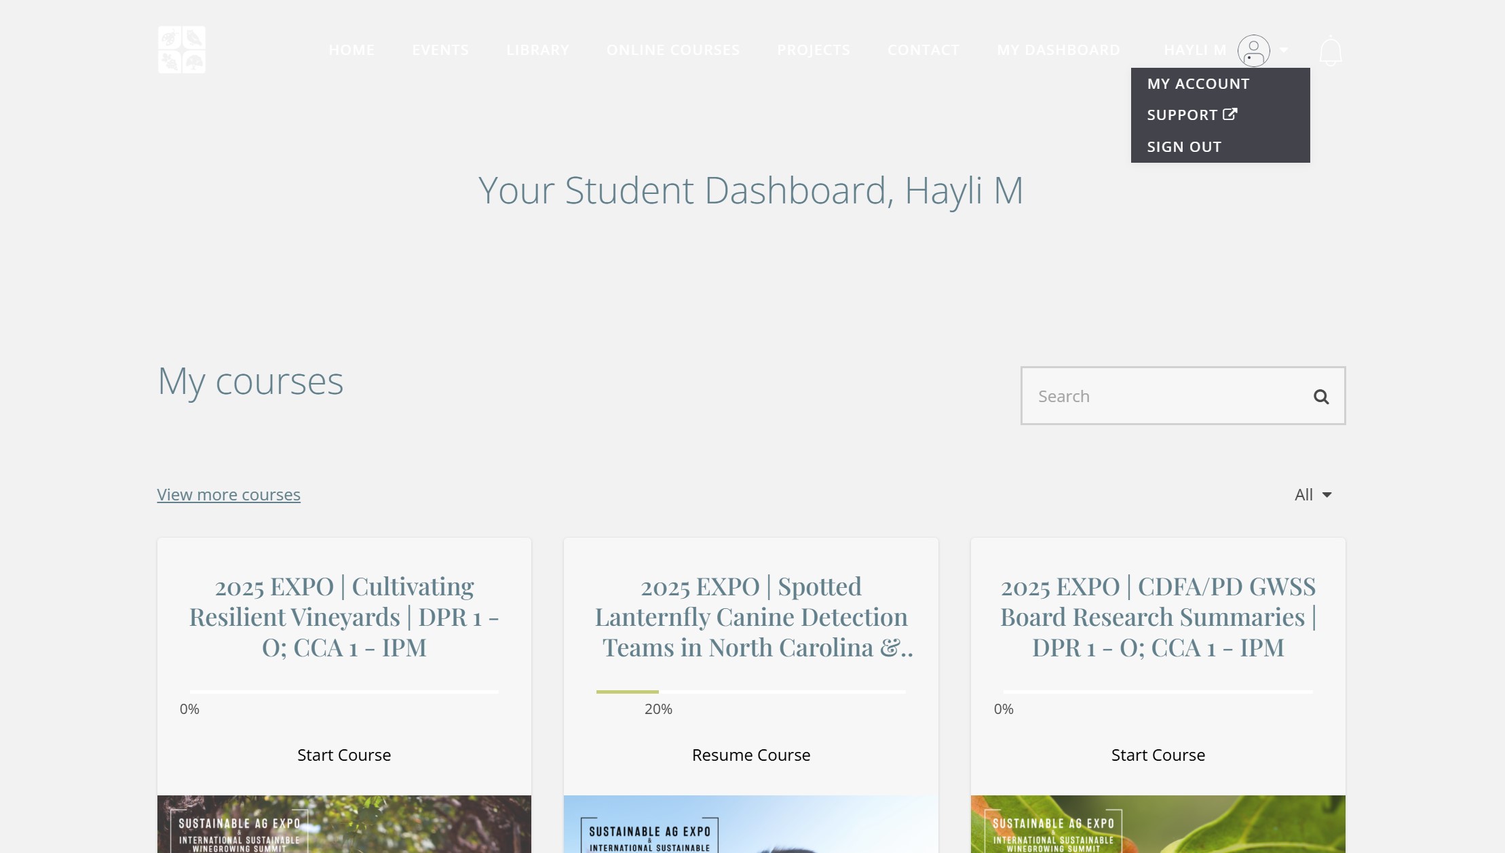Image resolution: width=1505 pixels, height=853 pixels.
Task: Focus the course Search input field
Action: 1164,397
